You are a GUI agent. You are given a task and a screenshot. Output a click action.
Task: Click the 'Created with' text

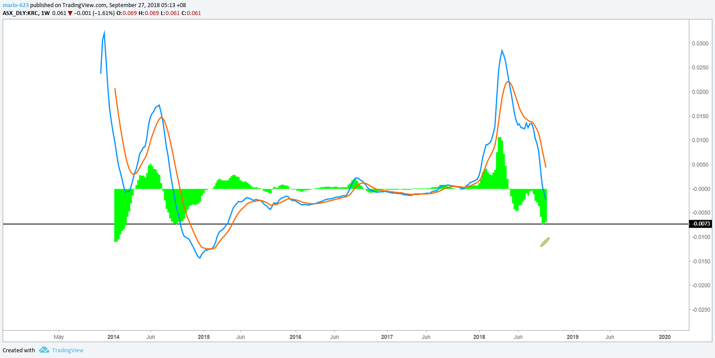tap(19, 350)
